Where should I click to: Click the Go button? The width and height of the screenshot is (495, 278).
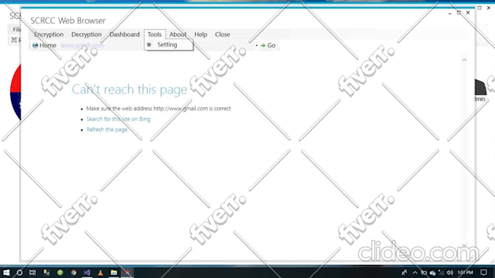click(268, 45)
